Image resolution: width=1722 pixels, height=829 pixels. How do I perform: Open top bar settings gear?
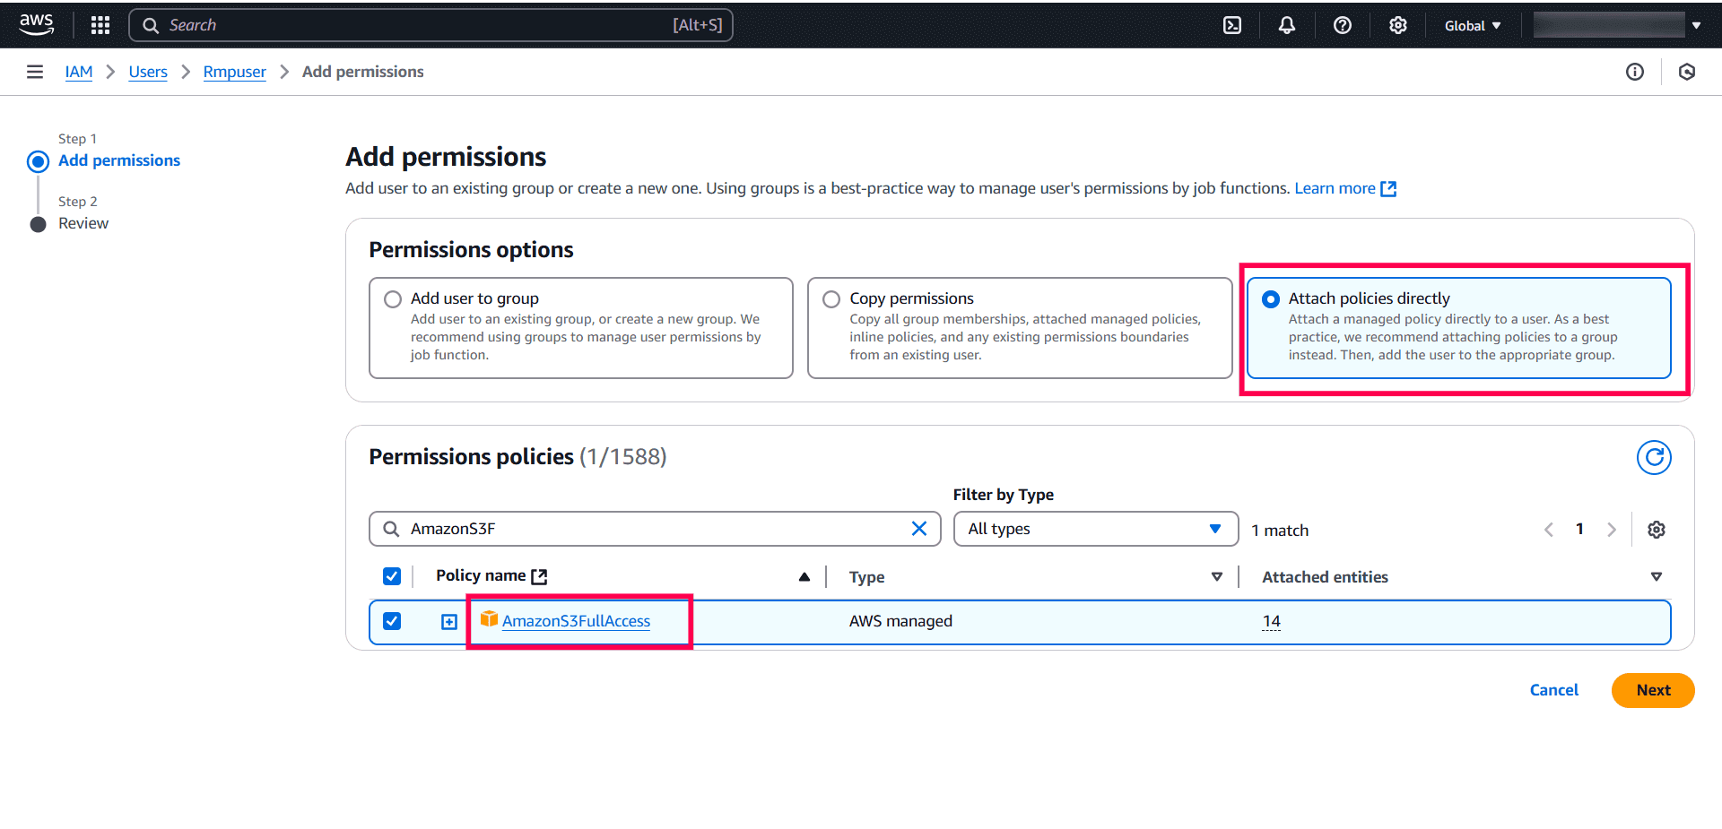1397,25
